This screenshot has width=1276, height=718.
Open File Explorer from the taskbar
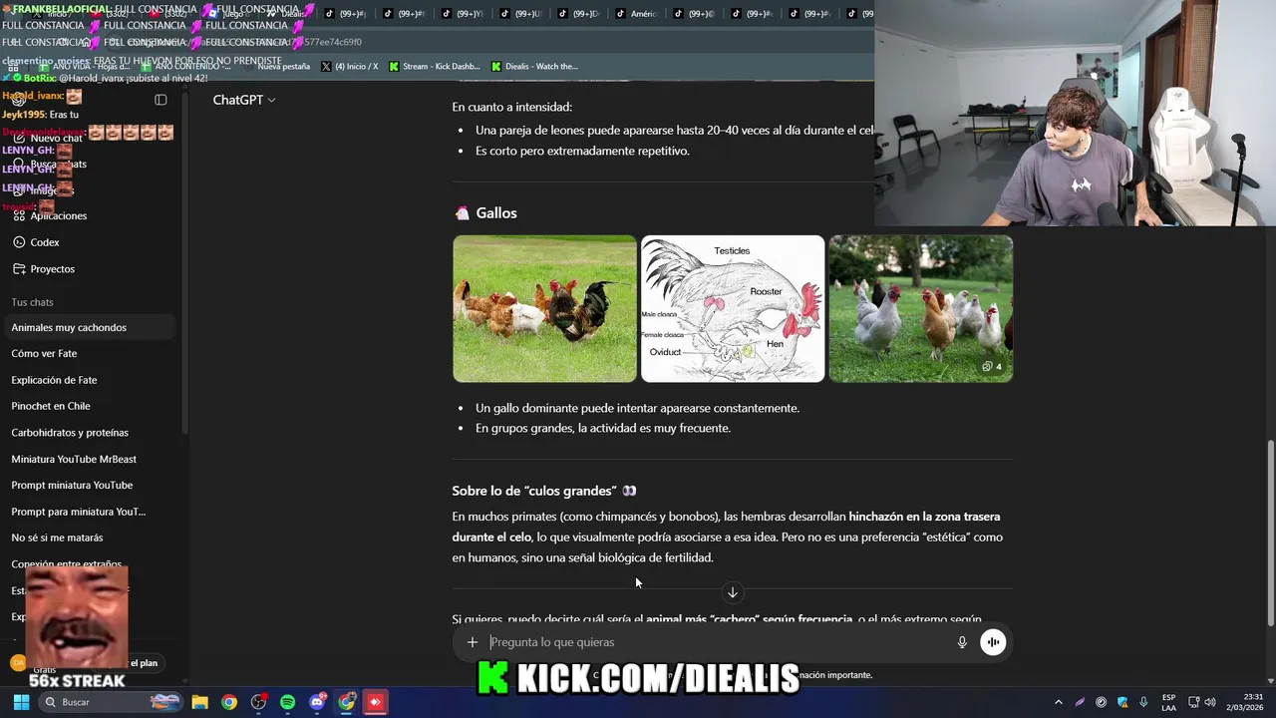[199, 702]
